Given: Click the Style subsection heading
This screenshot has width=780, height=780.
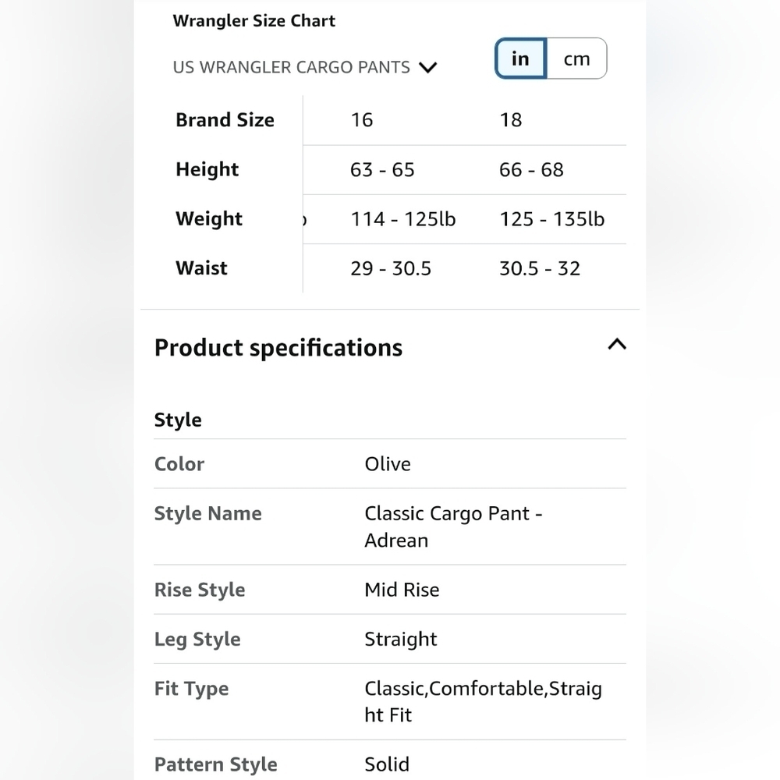Looking at the screenshot, I should pos(178,420).
